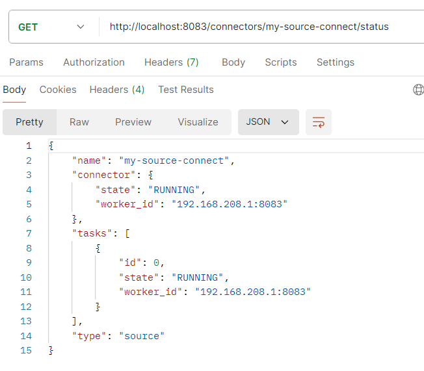Open the JSON format dropdown
Viewport: 424px width, 371px height.
click(268, 122)
